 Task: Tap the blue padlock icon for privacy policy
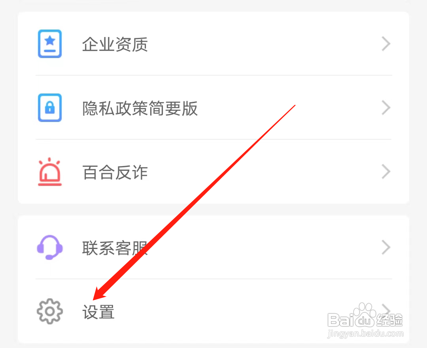(x=50, y=108)
